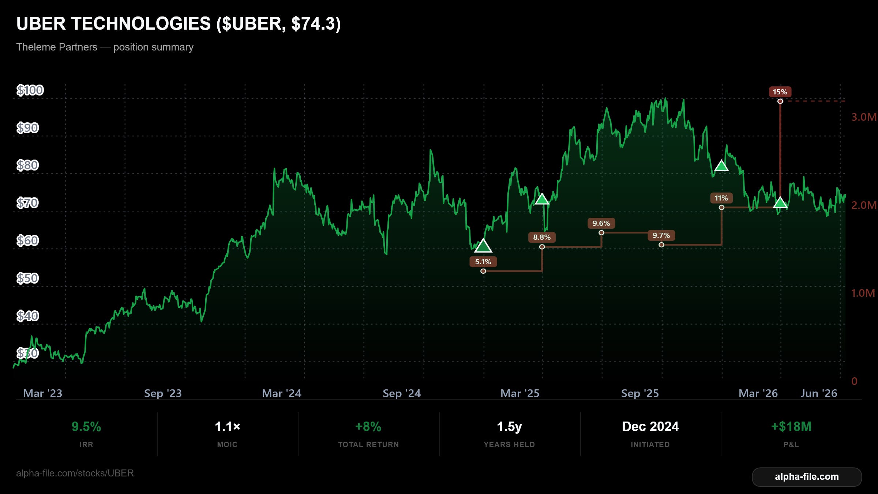The width and height of the screenshot is (878, 494).
Task: Click the green triangle above the 8.8% label
Action: point(542,199)
